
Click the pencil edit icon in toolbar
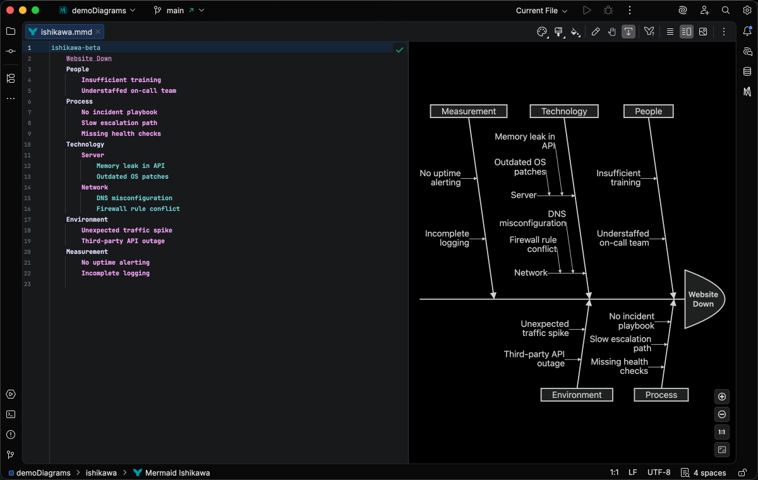pos(596,32)
